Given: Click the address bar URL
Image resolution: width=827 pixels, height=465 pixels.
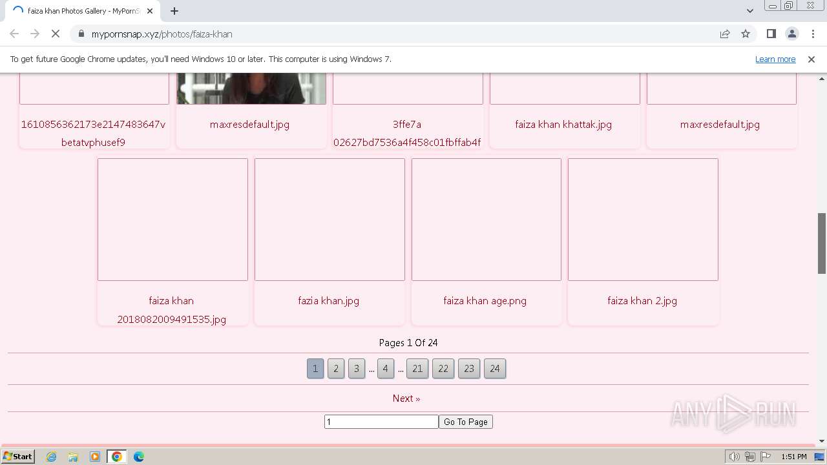Looking at the screenshot, I should tap(162, 34).
